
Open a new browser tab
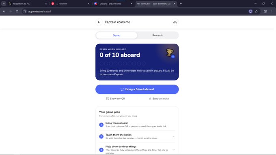[x=181, y=4]
